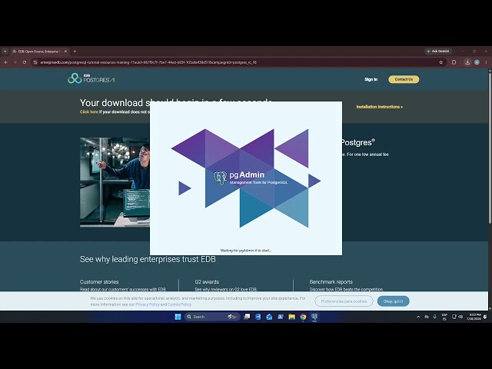This screenshot has height=369, width=492.
Task: Accept cookies with 'Okay, got it' button
Action: click(393, 301)
